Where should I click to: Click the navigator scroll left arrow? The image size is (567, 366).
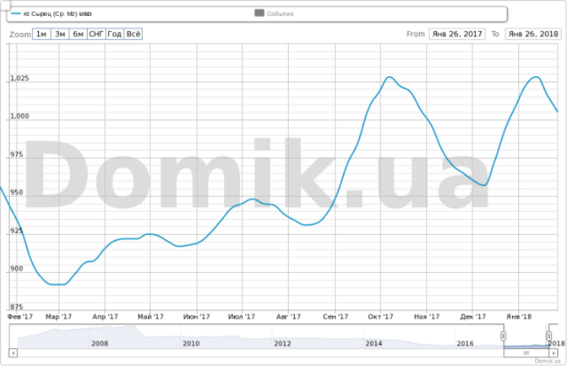13,352
